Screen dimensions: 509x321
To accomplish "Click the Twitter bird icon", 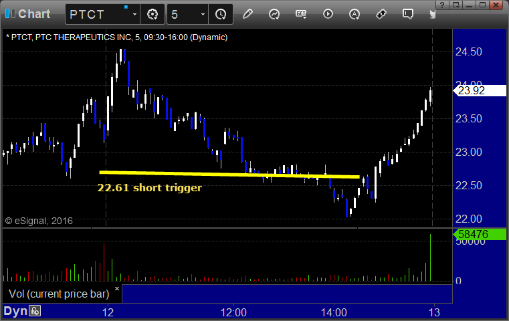I will click(x=432, y=14).
